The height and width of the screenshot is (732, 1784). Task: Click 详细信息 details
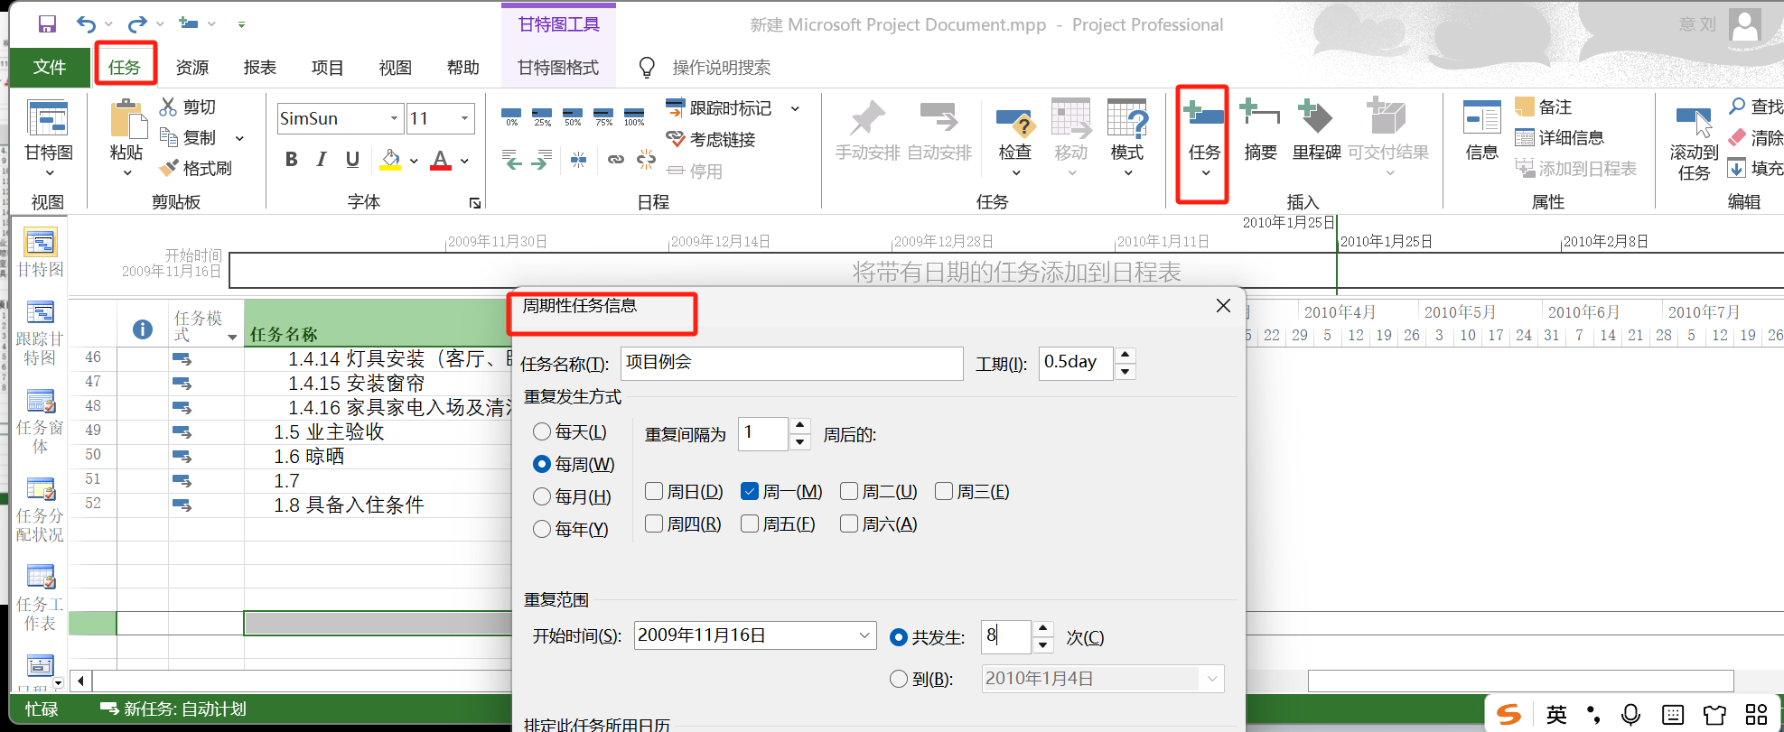tap(1560, 138)
